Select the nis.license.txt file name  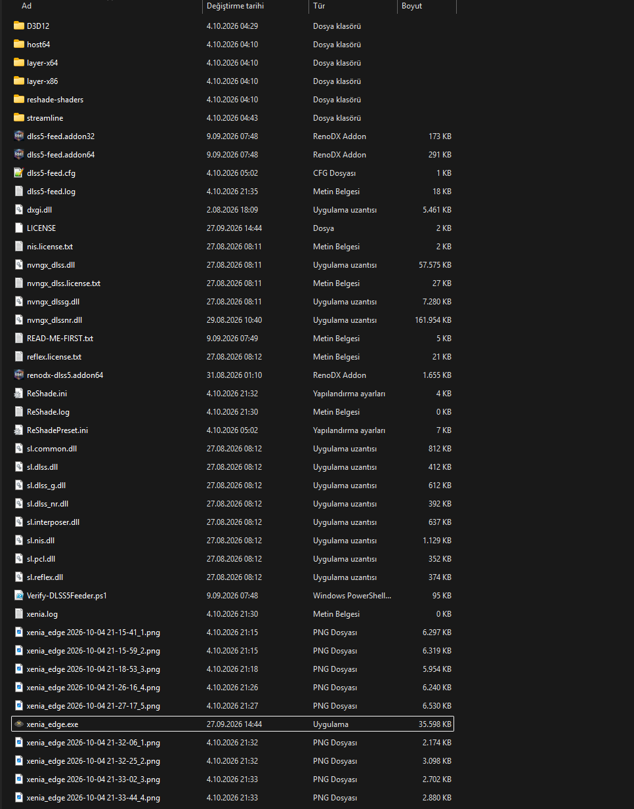(x=50, y=247)
